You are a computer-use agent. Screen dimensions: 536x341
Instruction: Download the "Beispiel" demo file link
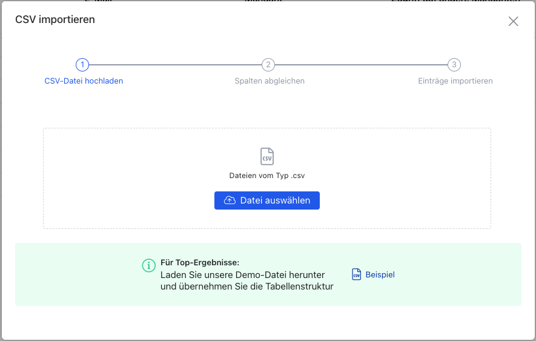point(380,274)
